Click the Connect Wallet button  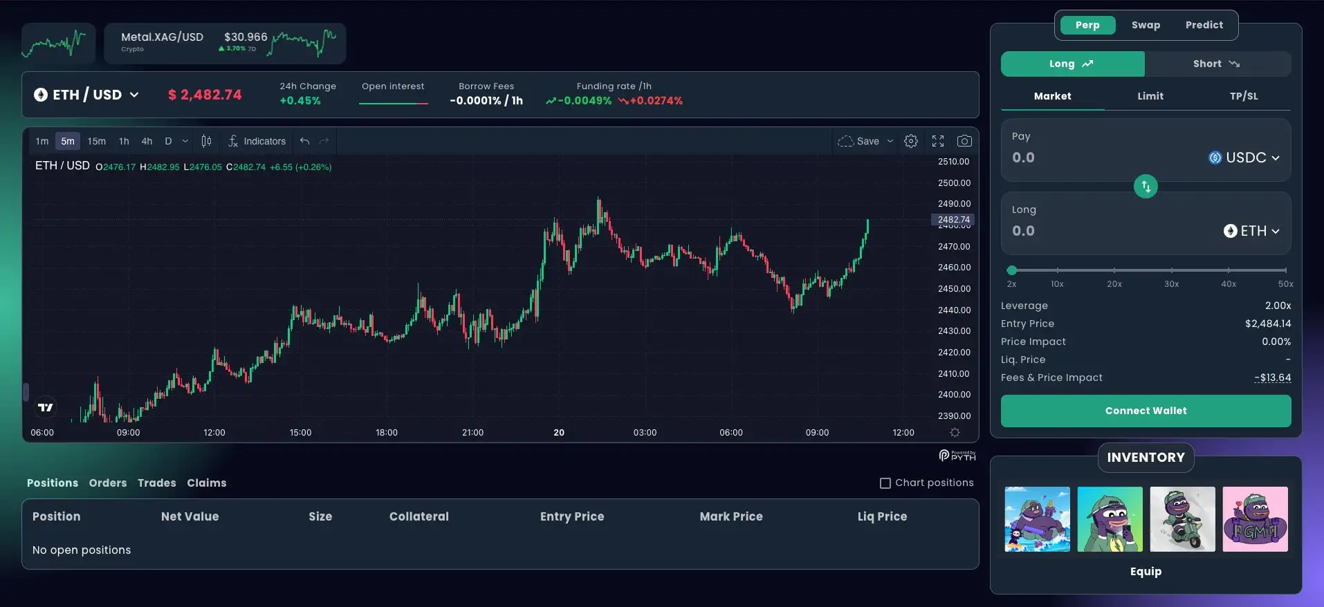click(1146, 411)
